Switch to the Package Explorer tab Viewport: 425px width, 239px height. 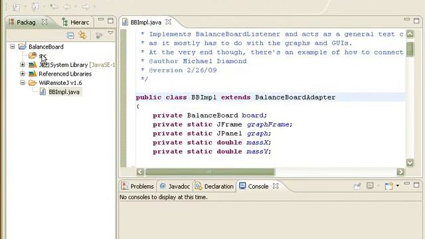coord(26,22)
